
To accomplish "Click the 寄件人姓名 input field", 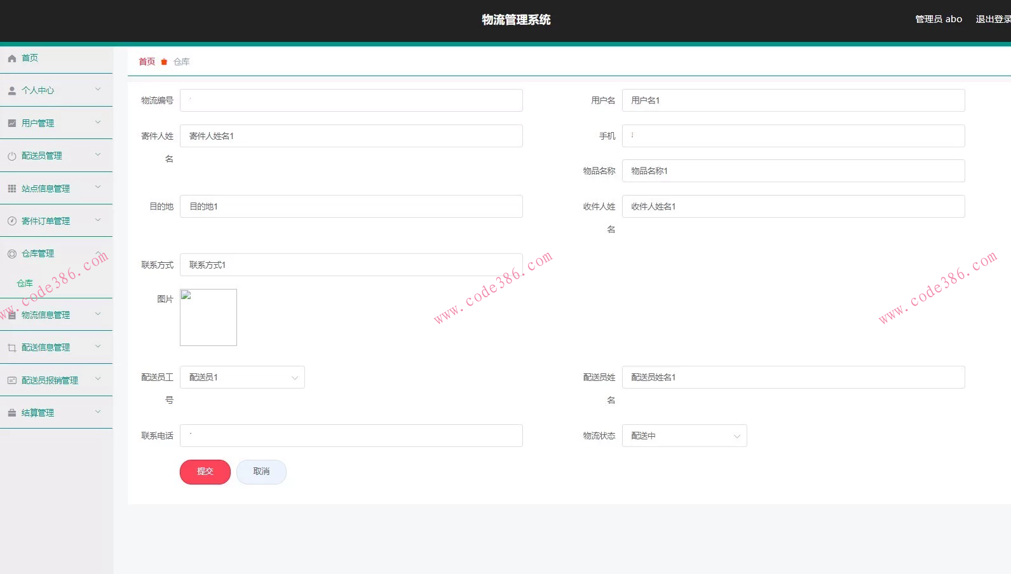I will 351,136.
